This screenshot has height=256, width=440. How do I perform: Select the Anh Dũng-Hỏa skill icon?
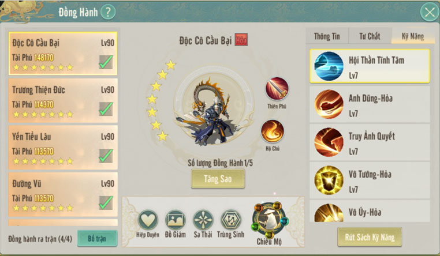pyautogui.click(x=329, y=104)
